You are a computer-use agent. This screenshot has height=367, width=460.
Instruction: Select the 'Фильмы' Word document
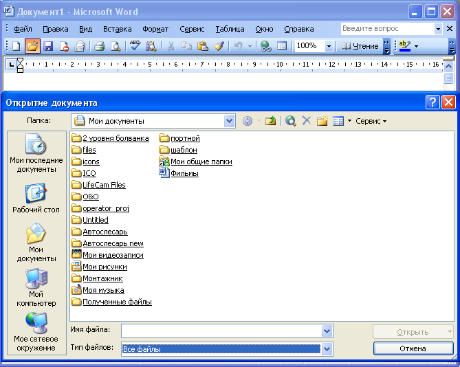[179, 173]
